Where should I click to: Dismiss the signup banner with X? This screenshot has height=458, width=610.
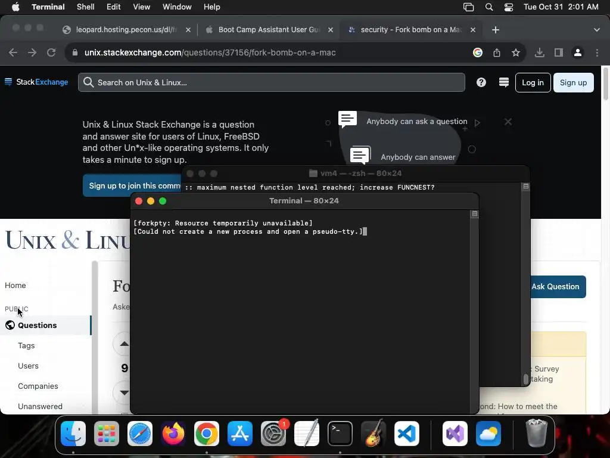point(508,122)
